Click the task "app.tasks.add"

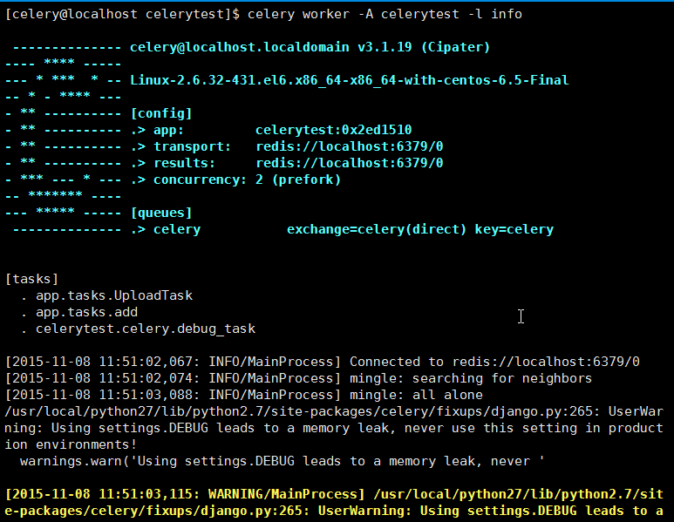click(87, 312)
